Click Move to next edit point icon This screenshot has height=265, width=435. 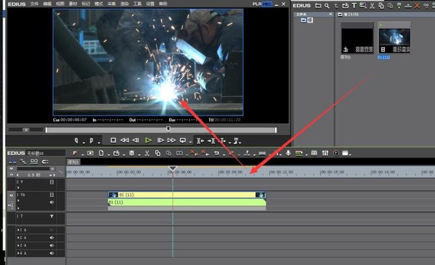point(211,141)
